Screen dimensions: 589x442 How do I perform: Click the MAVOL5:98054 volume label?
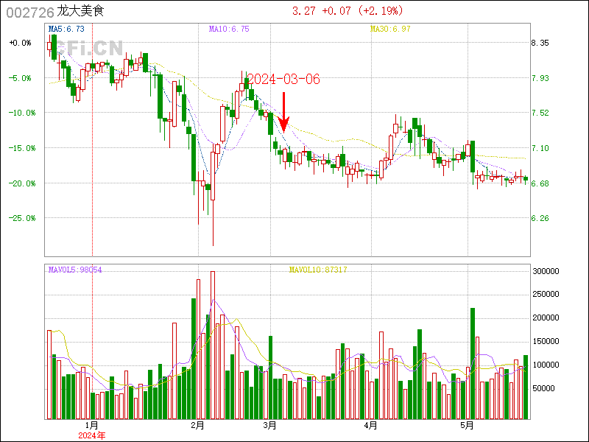pyautogui.click(x=74, y=270)
